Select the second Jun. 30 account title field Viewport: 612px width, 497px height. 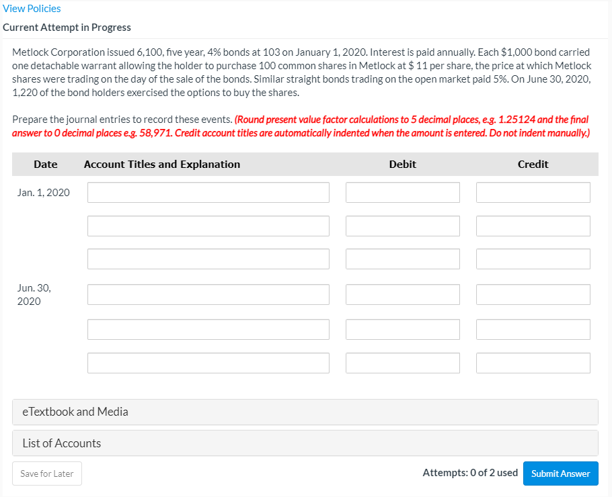coord(208,329)
